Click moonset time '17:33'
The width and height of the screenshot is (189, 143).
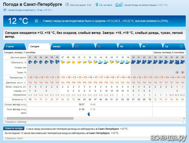pos(93,109)
